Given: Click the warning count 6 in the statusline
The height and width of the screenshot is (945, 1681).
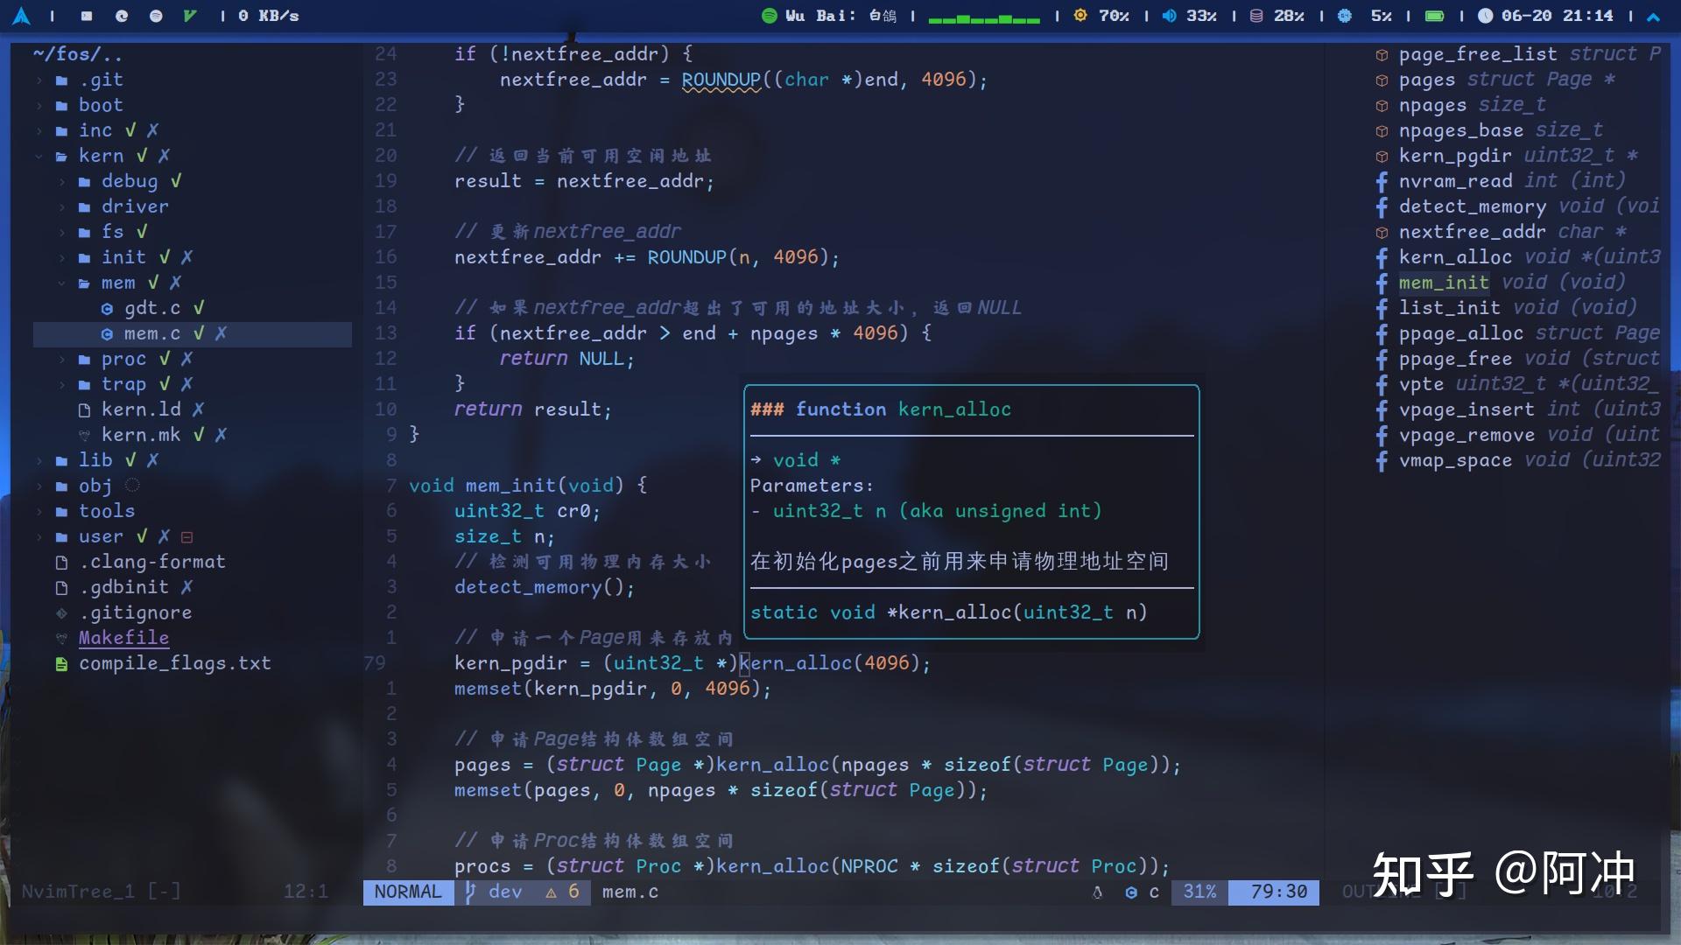Looking at the screenshot, I should coord(573,892).
